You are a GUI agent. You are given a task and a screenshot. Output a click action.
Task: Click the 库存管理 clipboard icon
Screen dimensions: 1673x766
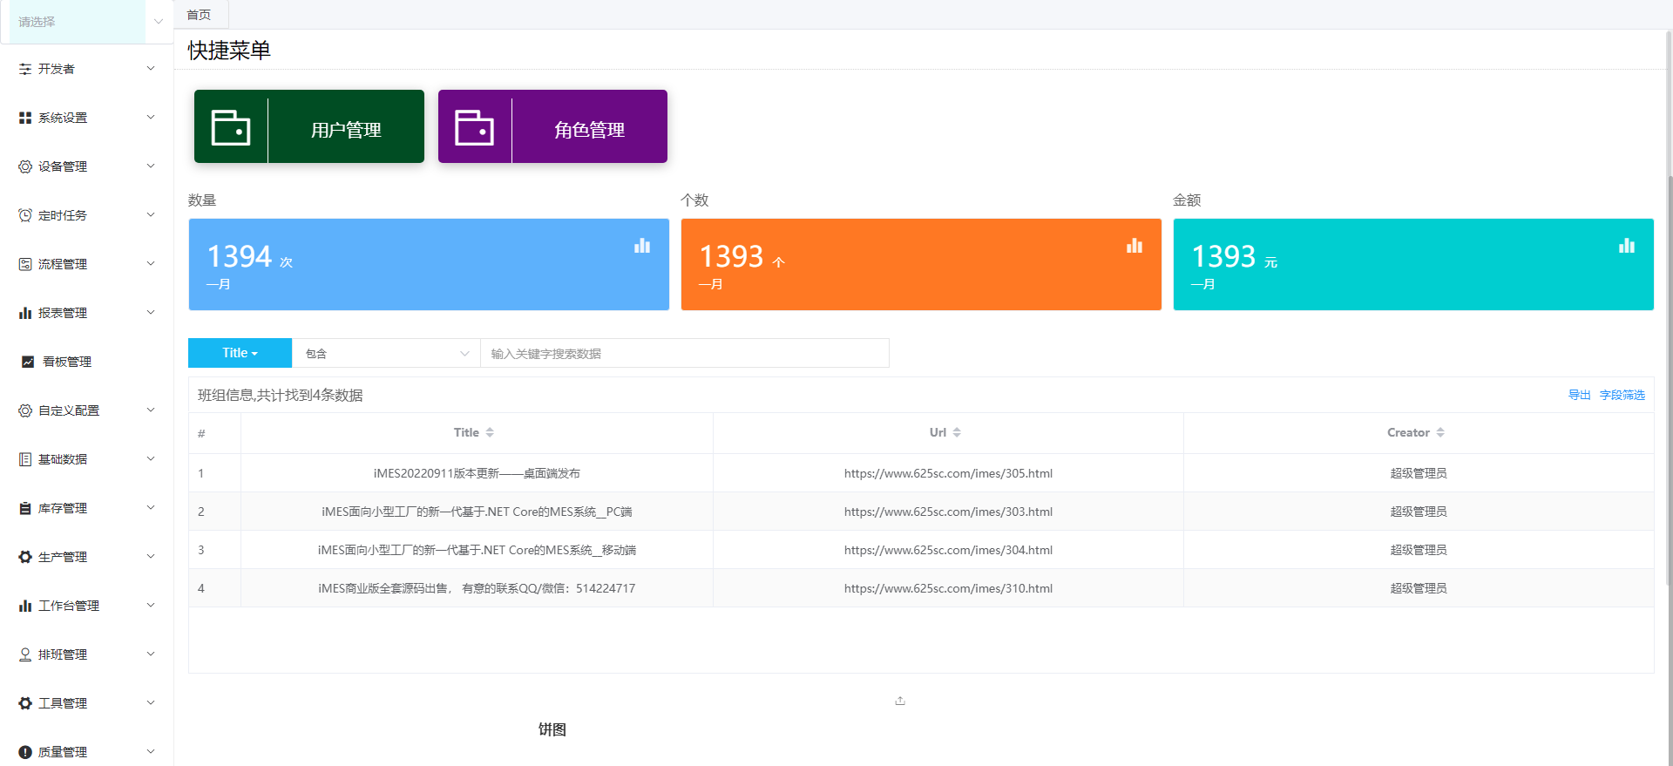pos(25,508)
